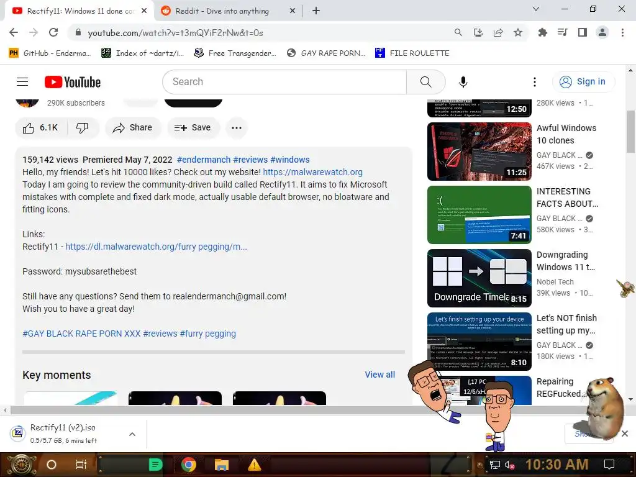The height and width of the screenshot is (477, 636).
Task: Open the media control icon in the toolbar
Action: 562,32
